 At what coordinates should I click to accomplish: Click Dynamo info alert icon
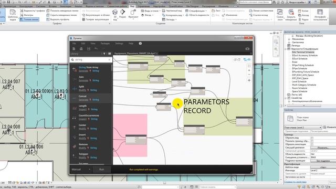tap(140, 44)
